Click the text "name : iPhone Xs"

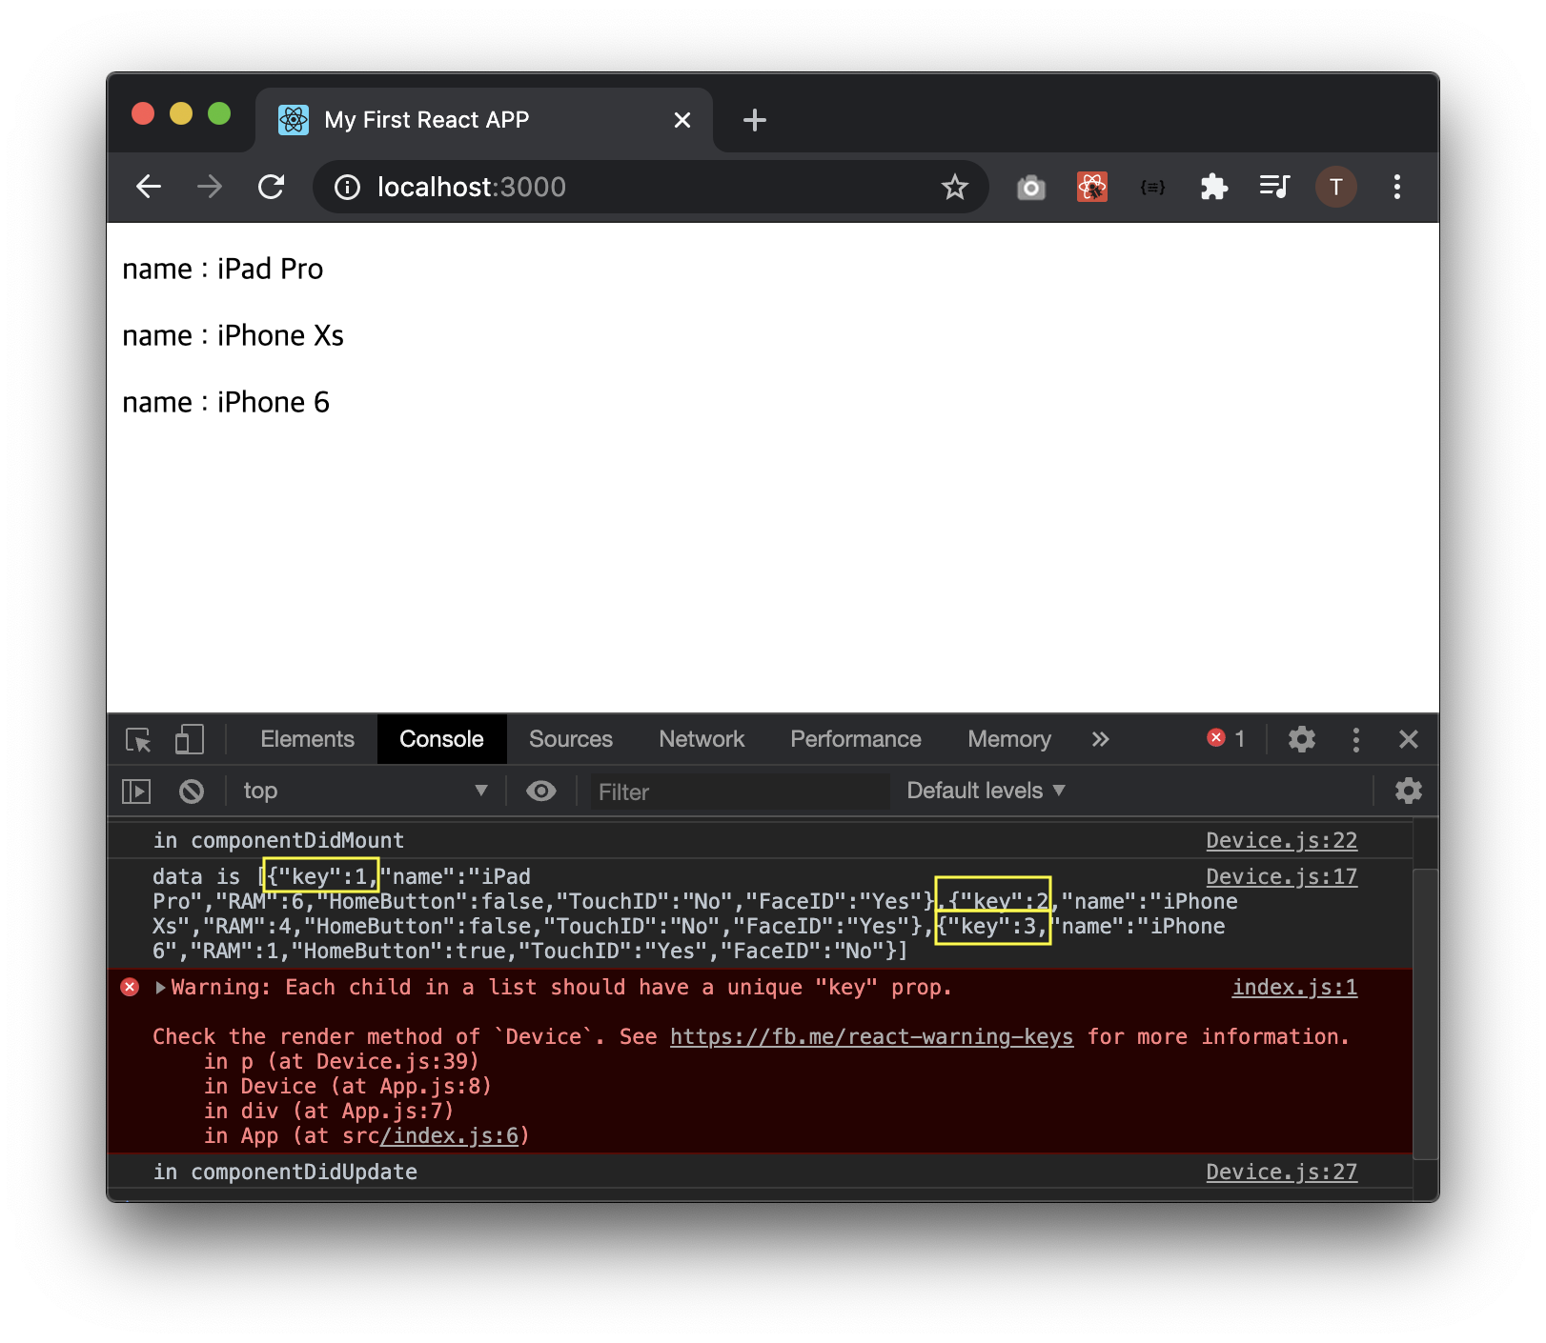[x=234, y=336]
